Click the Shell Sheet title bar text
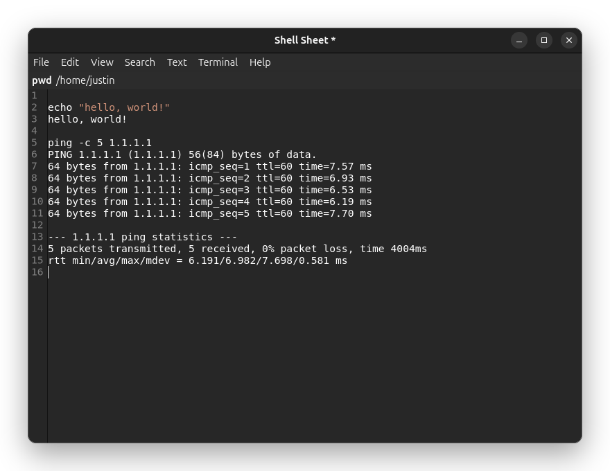Image resolution: width=610 pixels, height=471 pixels. (305, 40)
